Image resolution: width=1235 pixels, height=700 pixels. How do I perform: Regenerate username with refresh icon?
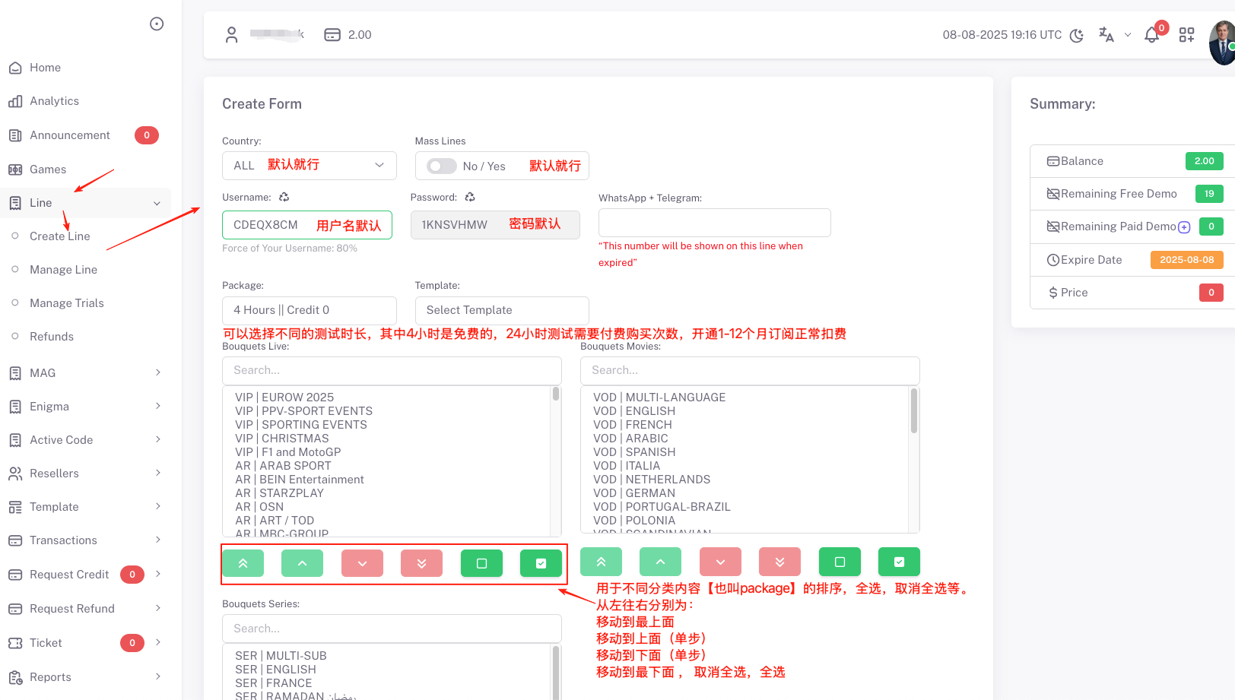point(284,197)
